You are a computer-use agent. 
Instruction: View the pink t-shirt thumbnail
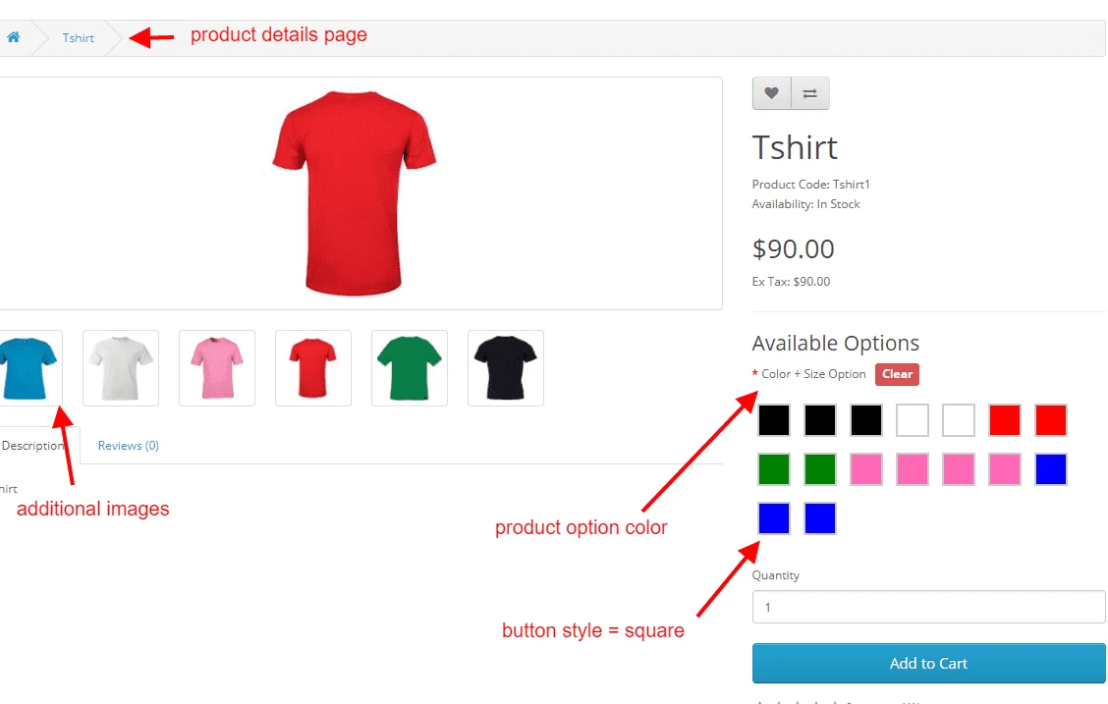(217, 368)
